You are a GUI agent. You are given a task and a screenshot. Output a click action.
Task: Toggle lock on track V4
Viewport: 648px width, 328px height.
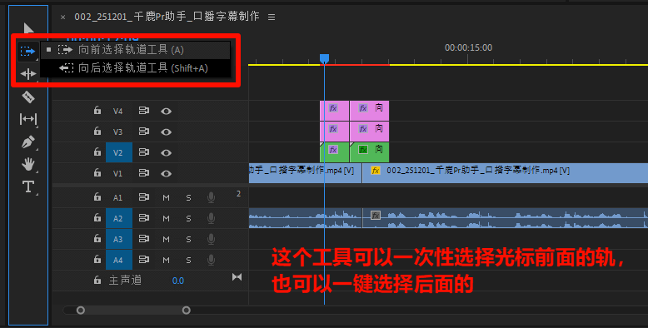pos(97,110)
